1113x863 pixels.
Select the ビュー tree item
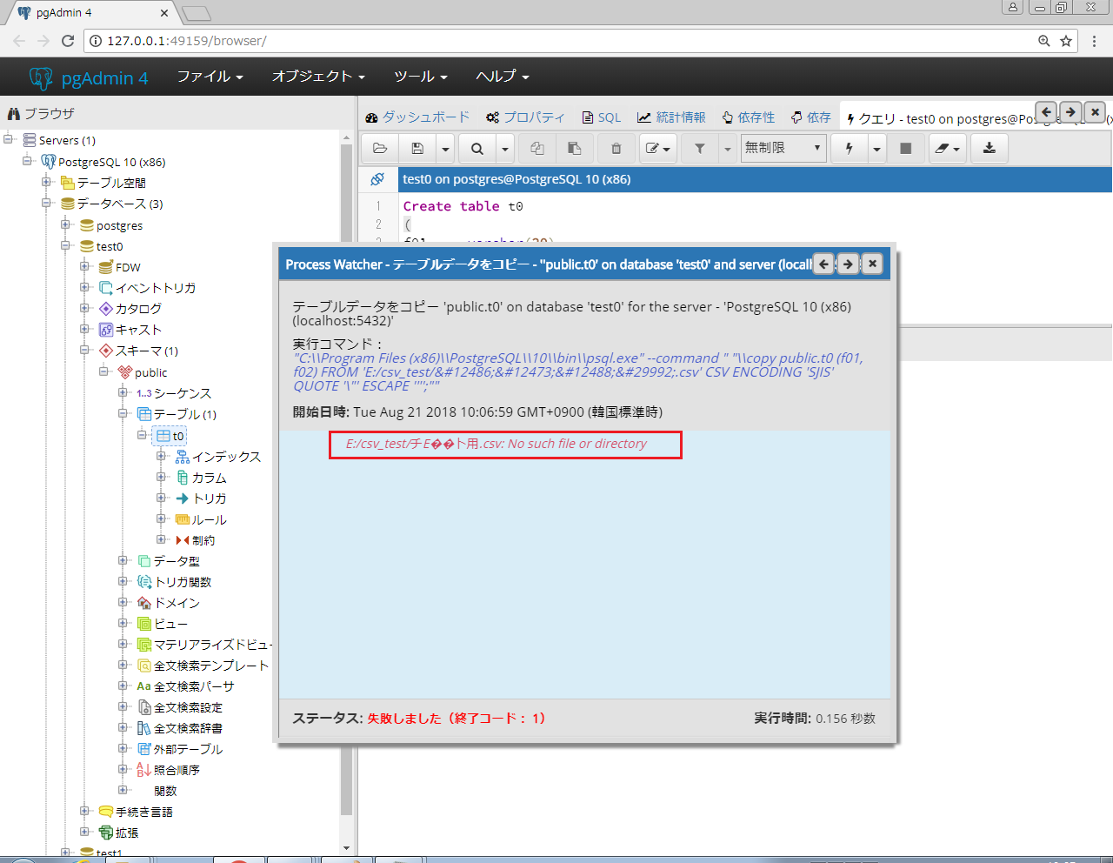point(171,624)
